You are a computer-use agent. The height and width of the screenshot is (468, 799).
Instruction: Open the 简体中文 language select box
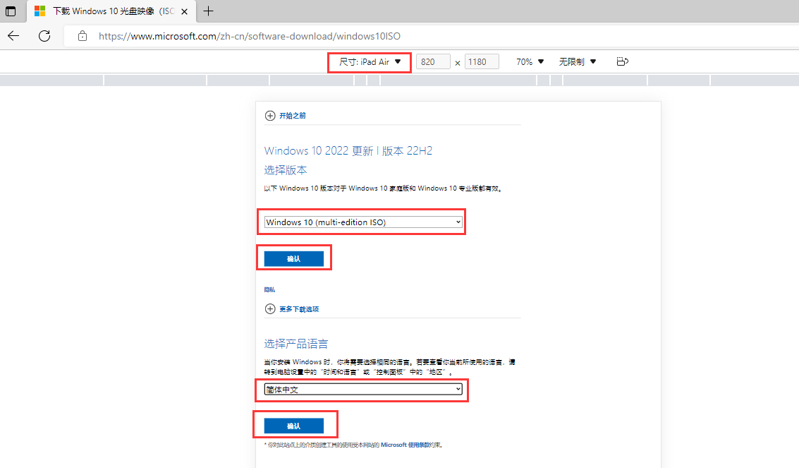coord(363,389)
